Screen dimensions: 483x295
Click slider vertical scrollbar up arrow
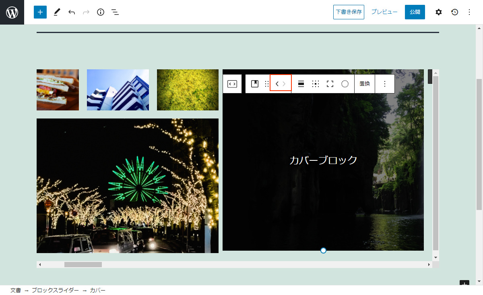pos(436,73)
